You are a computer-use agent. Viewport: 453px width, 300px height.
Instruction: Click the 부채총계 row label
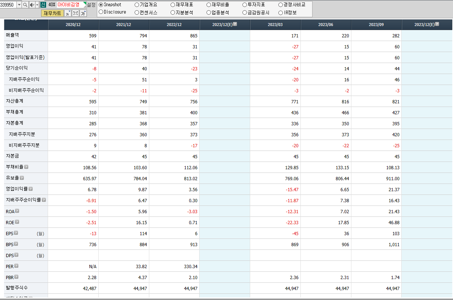click(x=14, y=112)
